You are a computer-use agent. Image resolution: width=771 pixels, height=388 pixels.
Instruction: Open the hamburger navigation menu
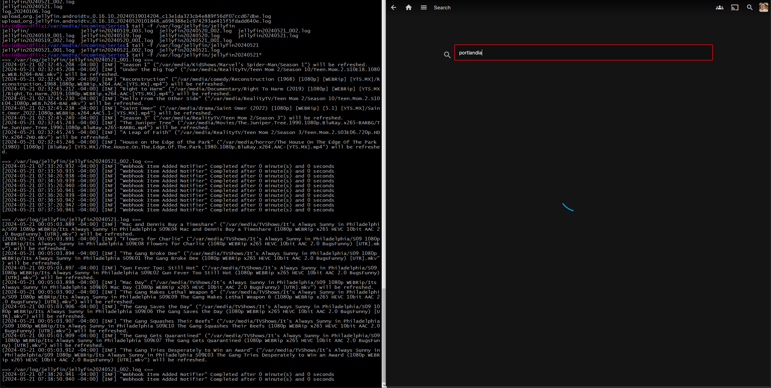(424, 8)
